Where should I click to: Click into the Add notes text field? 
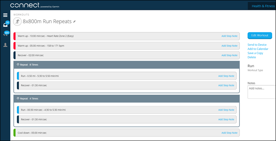point(262,92)
